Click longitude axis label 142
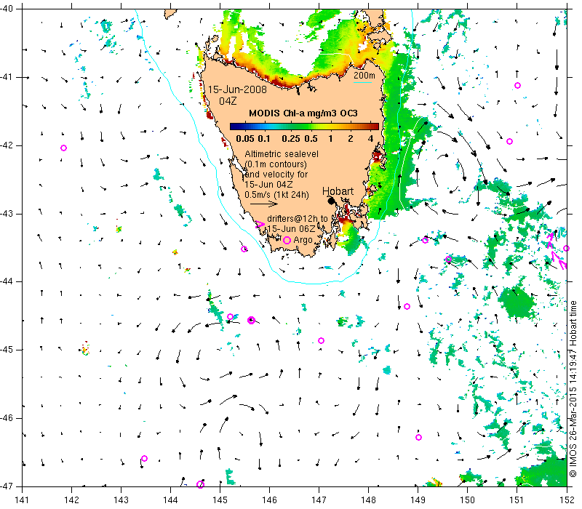This screenshot has height=509, width=582. 71,500
